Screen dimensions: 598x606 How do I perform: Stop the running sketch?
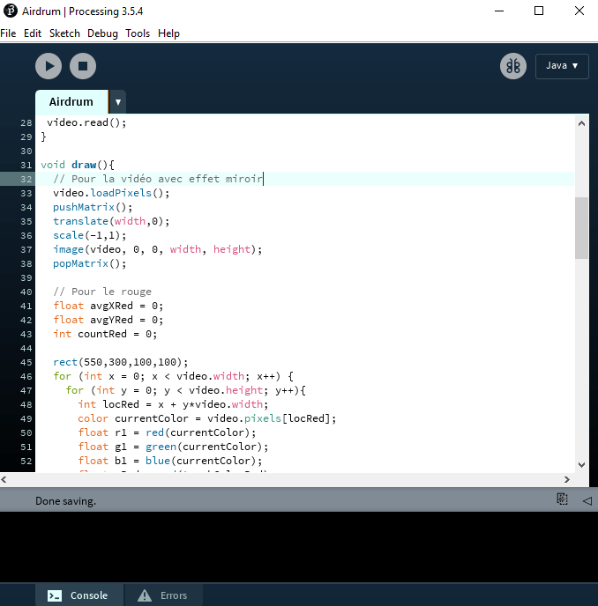[83, 66]
